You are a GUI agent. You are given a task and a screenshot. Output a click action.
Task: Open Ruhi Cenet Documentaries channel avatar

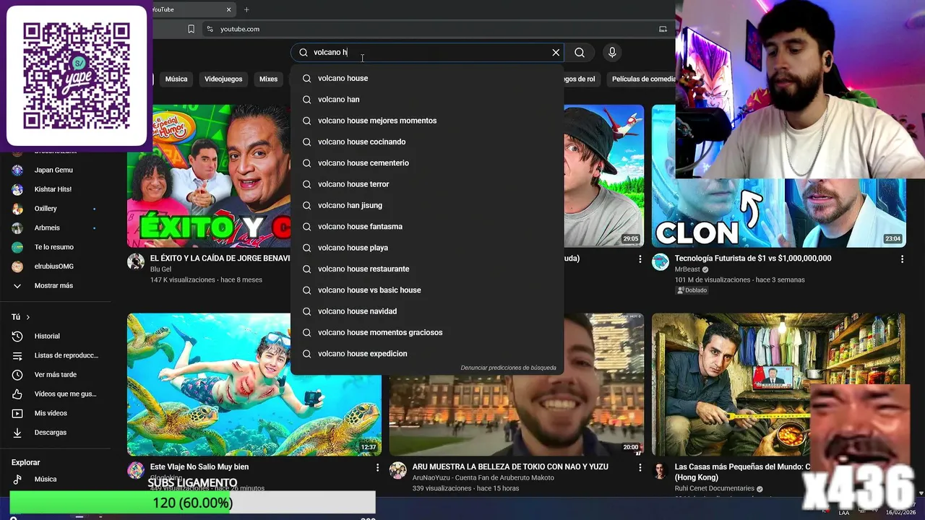[x=661, y=471]
